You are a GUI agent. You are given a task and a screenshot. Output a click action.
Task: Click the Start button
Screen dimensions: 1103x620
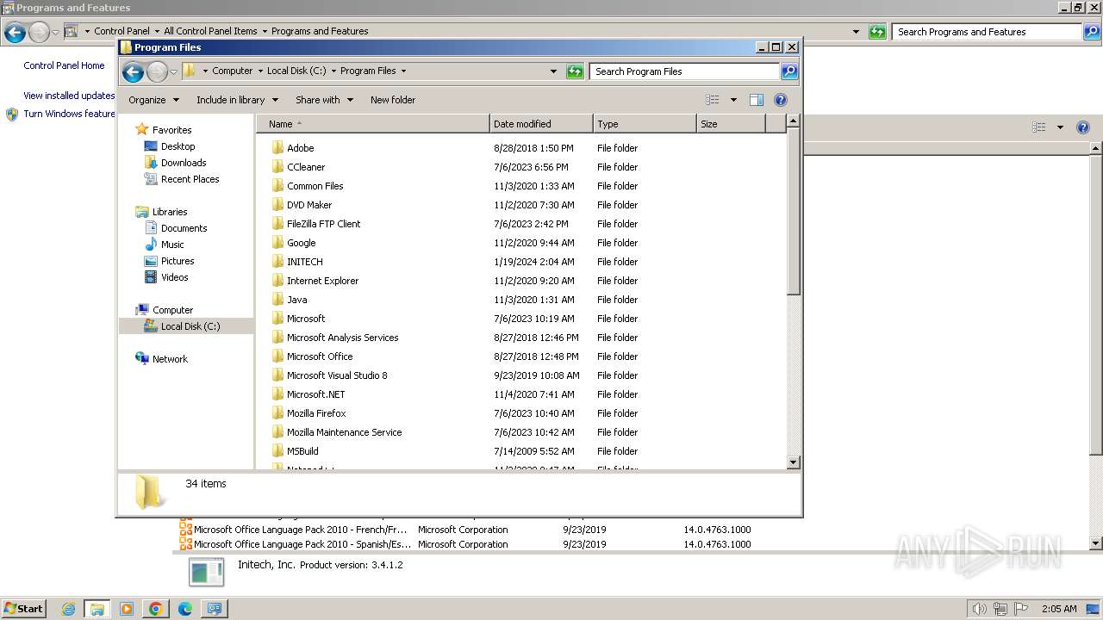[x=24, y=609]
